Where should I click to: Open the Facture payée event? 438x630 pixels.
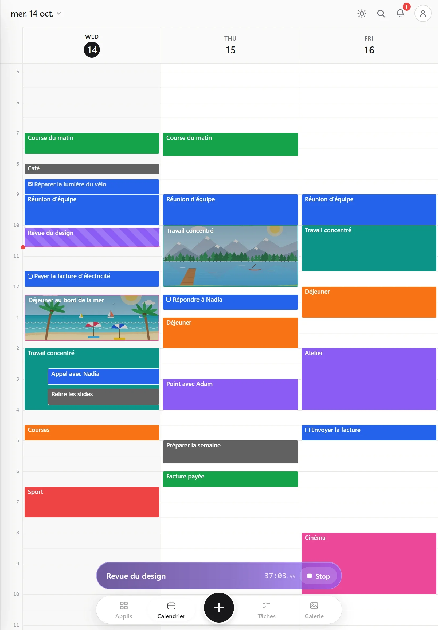pyautogui.click(x=230, y=479)
